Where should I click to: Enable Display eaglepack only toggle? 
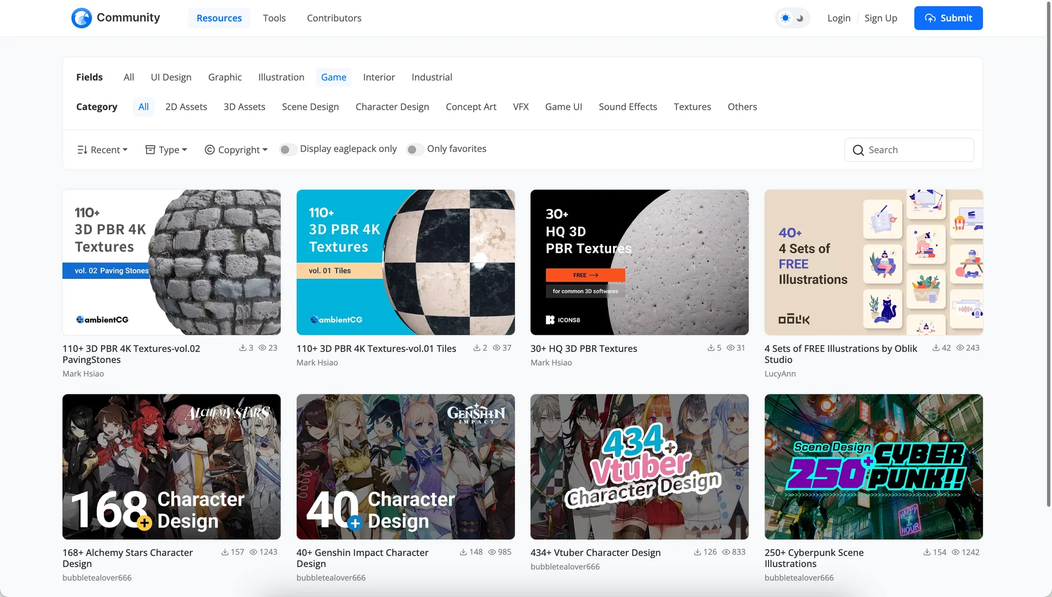coord(287,150)
